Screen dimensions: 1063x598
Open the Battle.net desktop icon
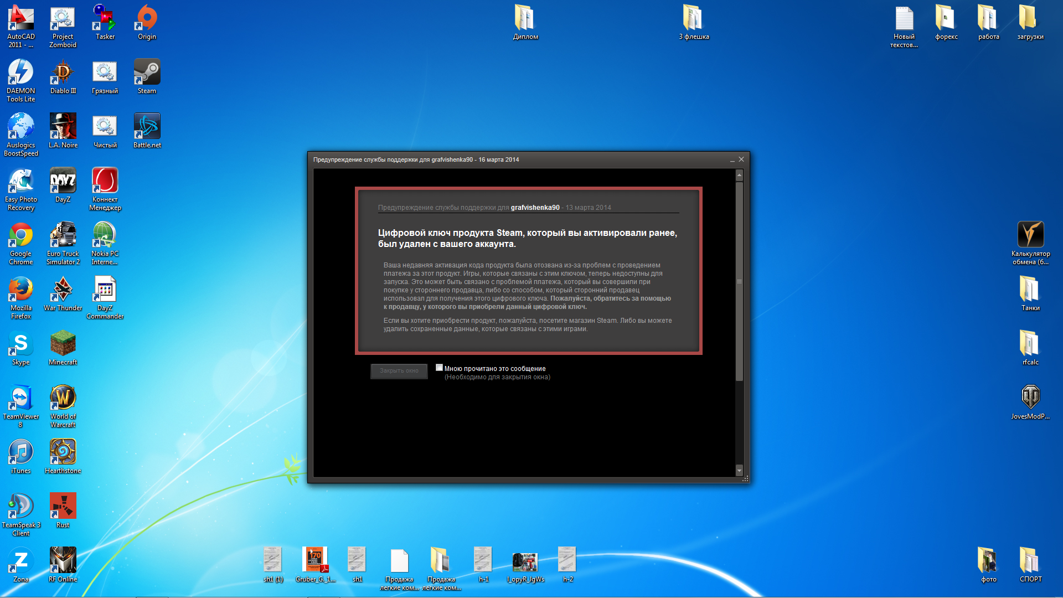click(147, 131)
